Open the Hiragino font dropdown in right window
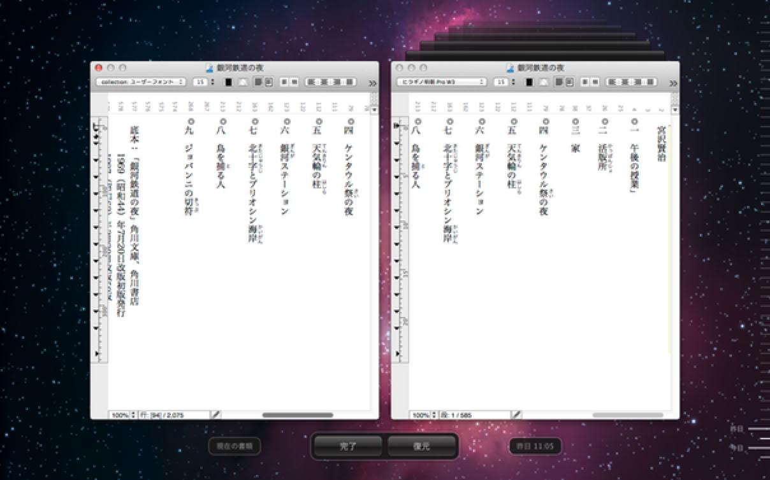Viewport: 770px width, 480px height. coord(441,82)
